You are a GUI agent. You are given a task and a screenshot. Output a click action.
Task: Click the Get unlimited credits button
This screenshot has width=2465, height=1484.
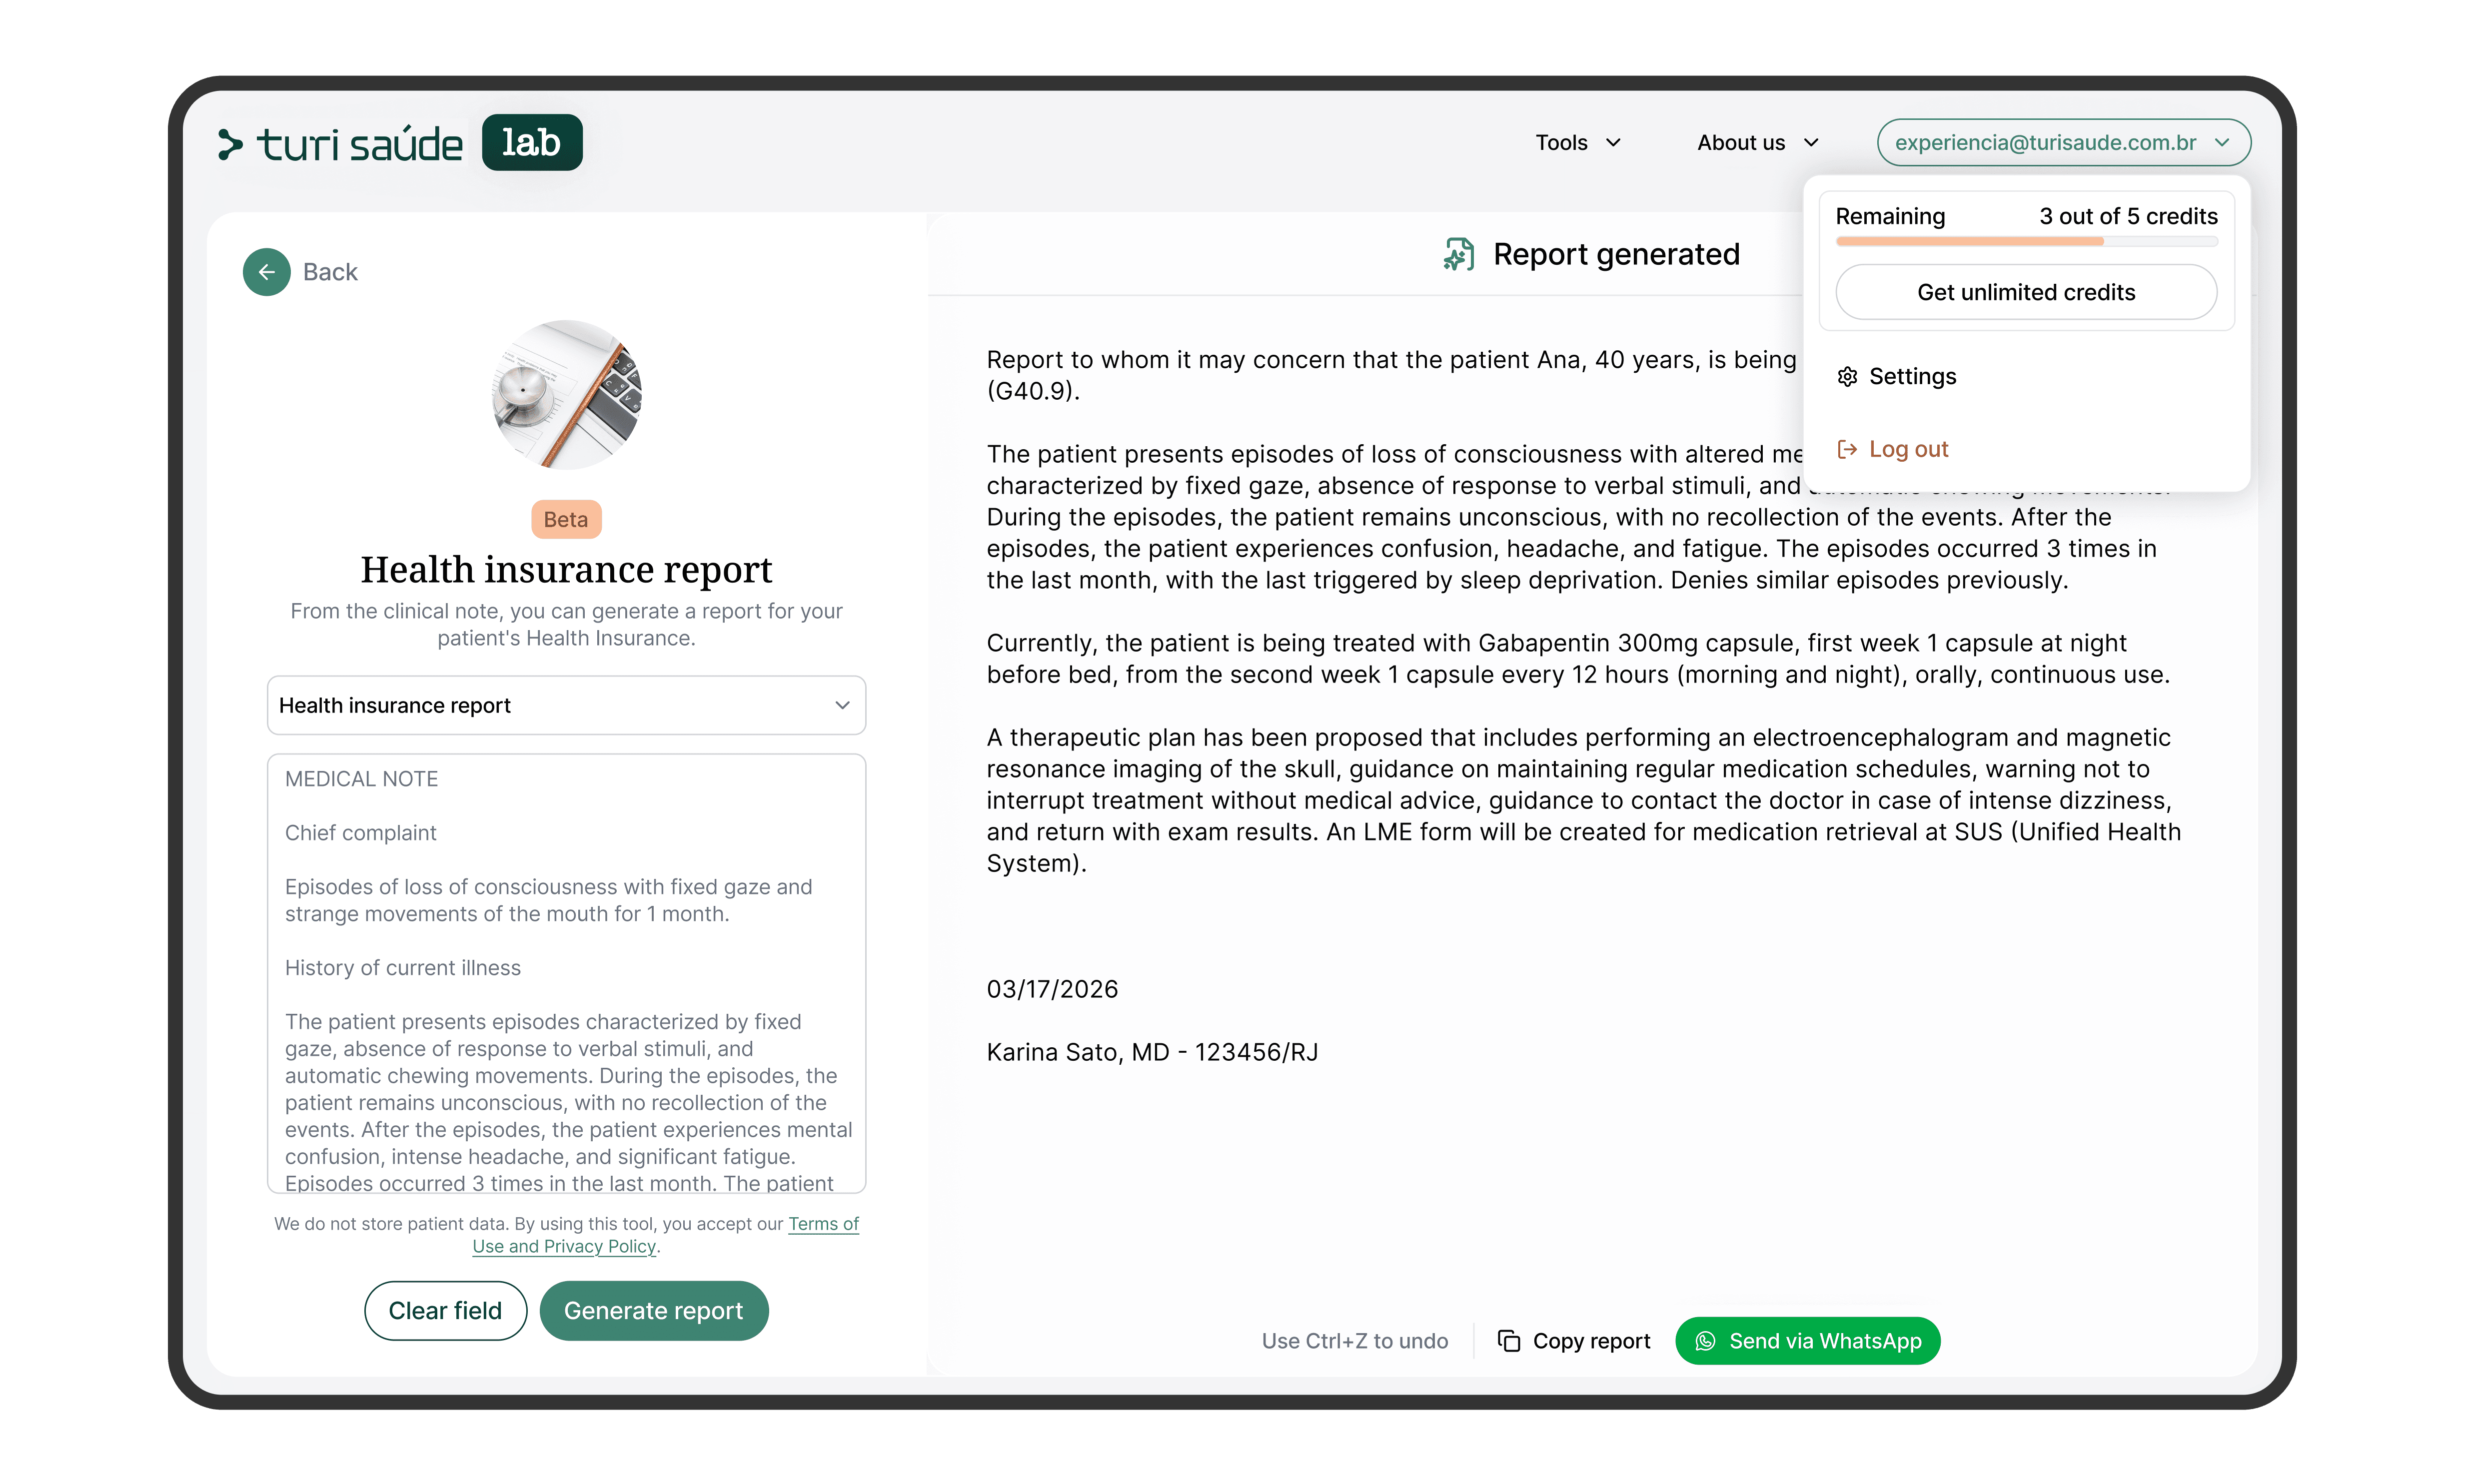point(2025,292)
